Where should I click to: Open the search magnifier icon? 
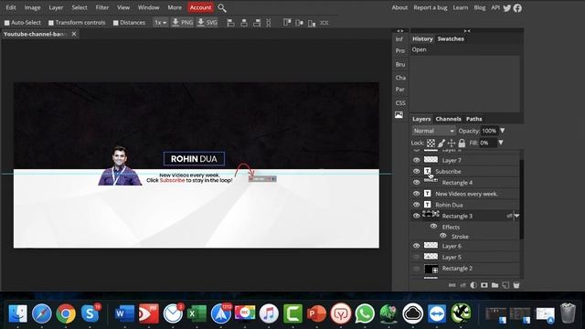[x=221, y=8]
